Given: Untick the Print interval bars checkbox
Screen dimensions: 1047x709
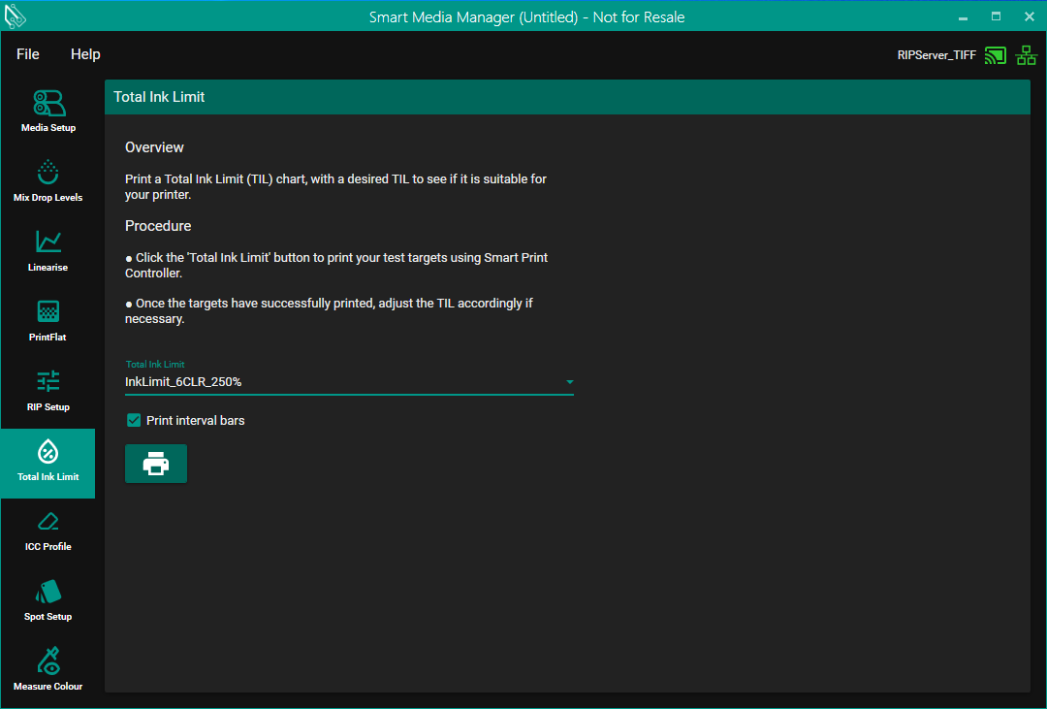Looking at the screenshot, I should pos(135,420).
